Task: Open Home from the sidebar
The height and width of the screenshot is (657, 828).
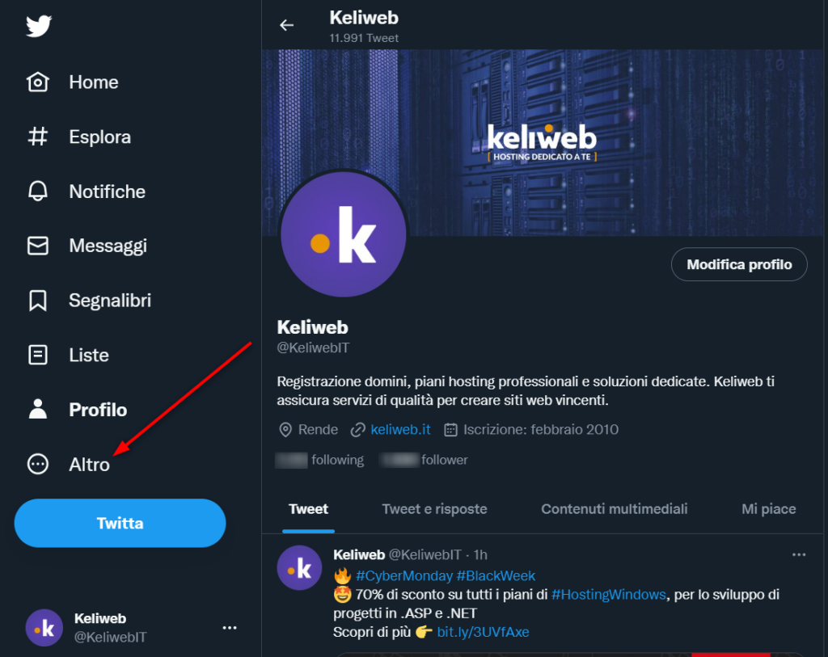Action: [93, 82]
